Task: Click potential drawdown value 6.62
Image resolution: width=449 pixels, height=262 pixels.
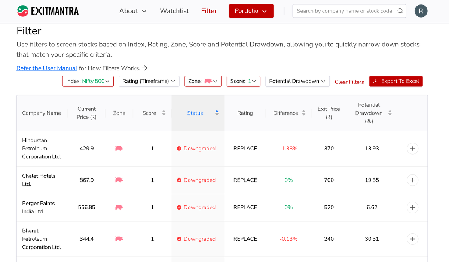Action: pyautogui.click(x=372, y=207)
